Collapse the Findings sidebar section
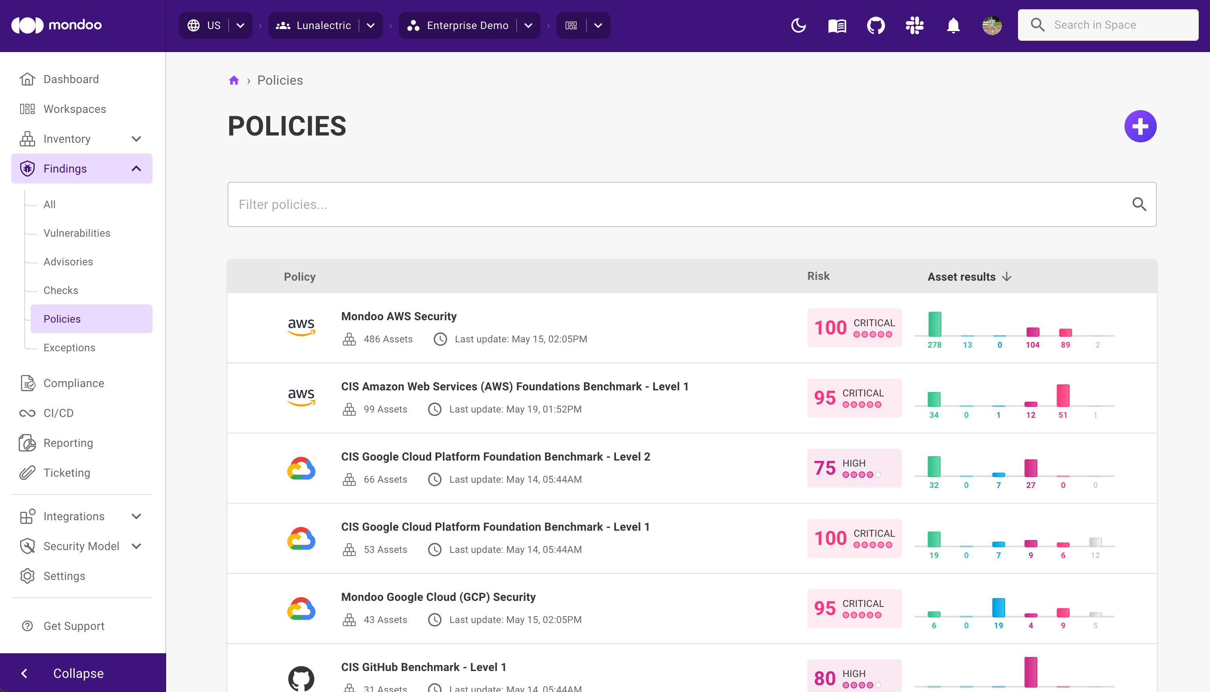This screenshot has width=1210, height=692. point(136,169)
